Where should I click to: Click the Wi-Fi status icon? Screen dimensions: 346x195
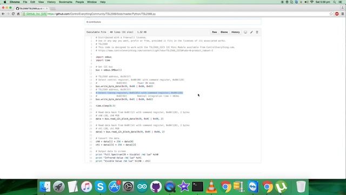coord(312,2)
